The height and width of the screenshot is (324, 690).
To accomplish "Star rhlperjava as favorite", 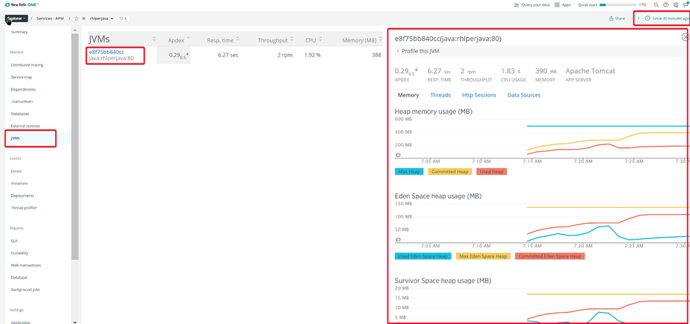I will [76, 19].
